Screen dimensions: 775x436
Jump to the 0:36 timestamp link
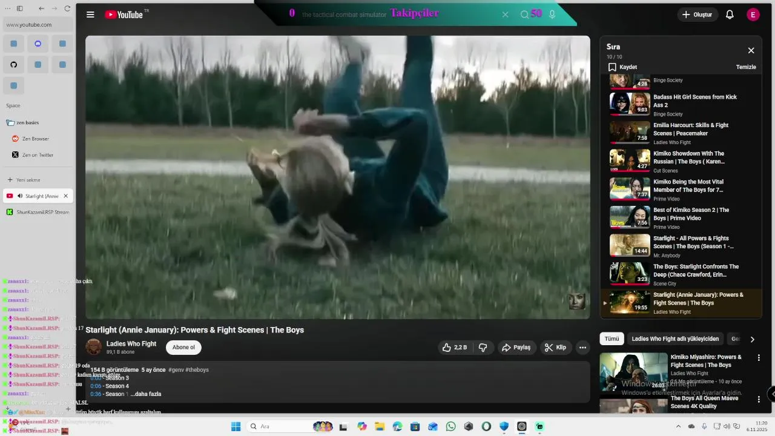(96, 394)
